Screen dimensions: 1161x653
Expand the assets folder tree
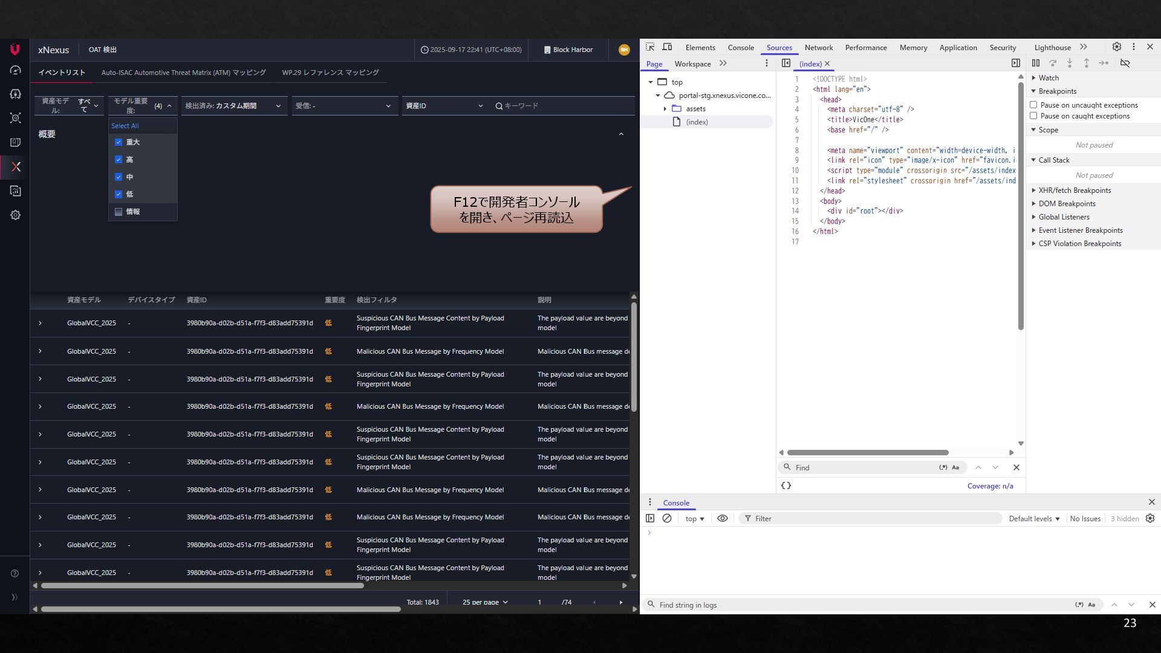(665, 109)
